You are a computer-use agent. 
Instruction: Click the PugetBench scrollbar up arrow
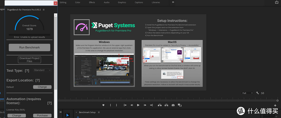pyautogui.click(x=56, y=15)
